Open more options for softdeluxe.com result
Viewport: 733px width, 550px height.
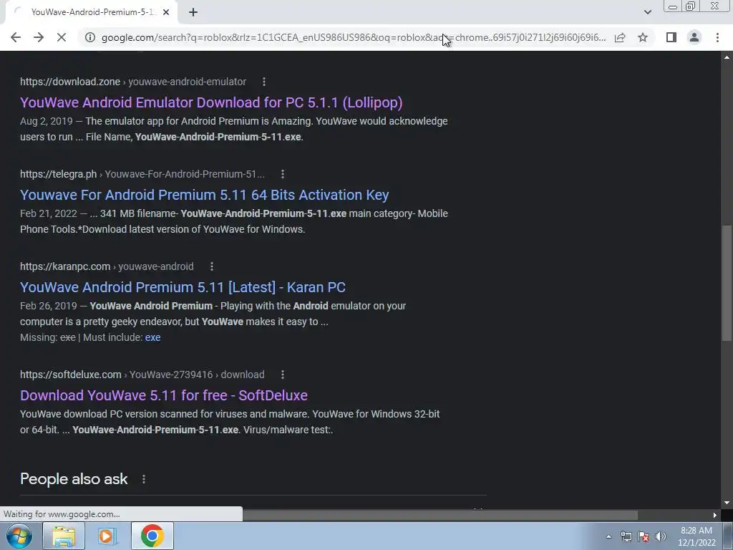(x=282, y=375)
